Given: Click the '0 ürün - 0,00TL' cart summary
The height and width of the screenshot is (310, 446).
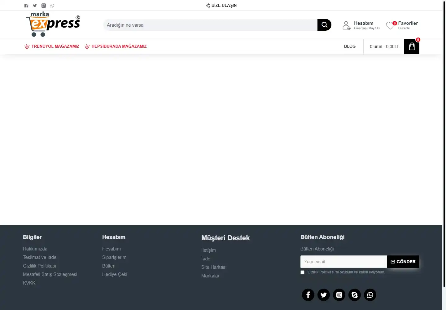Looking at the screenshot, I should point(384,46).
